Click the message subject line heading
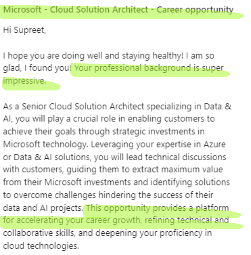Image resolution: width=251 pixels, height=255 pixels. (x=118, y=10)
